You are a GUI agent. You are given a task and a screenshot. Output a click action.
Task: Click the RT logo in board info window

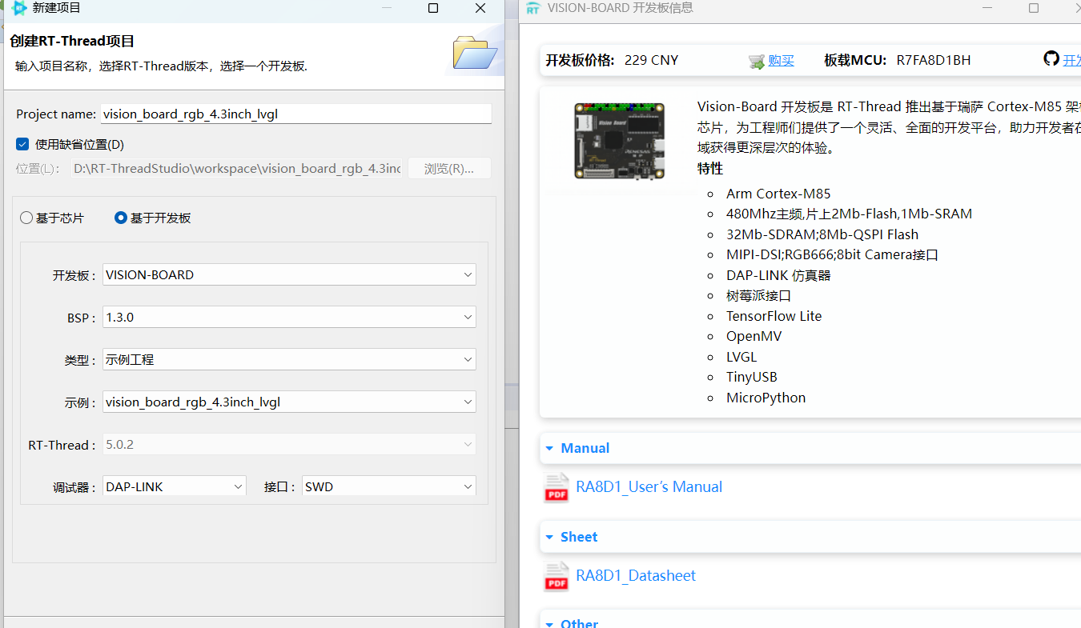click(532, 8)
